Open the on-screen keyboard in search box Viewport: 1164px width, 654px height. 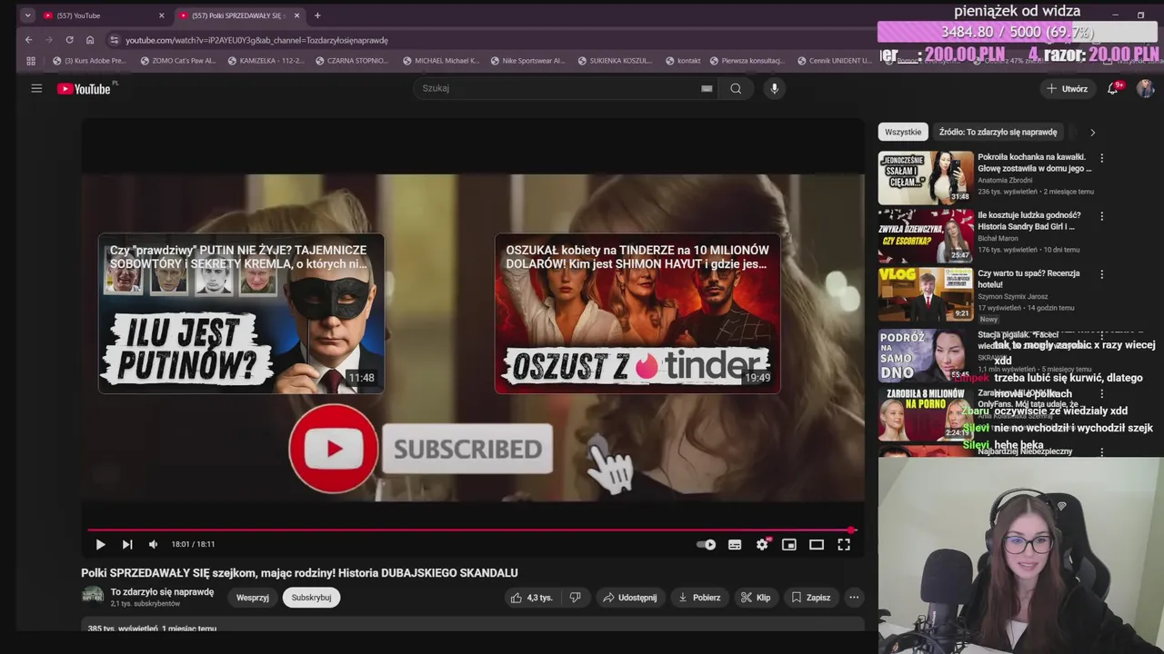tap(707, 88)
